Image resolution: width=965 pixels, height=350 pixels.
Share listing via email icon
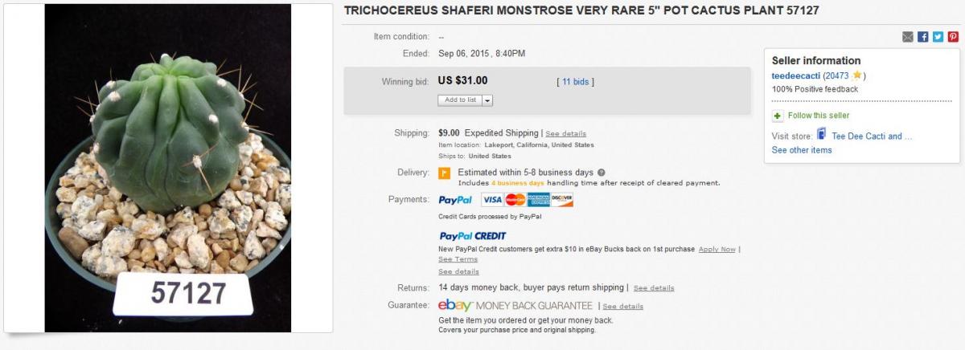pos(909,37)
